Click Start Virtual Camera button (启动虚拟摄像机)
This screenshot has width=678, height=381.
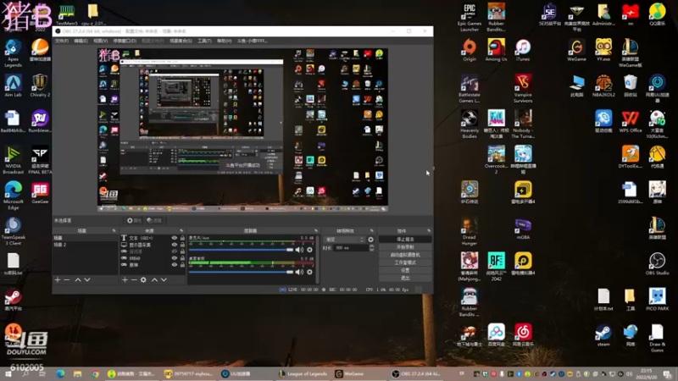coord(405,255)
